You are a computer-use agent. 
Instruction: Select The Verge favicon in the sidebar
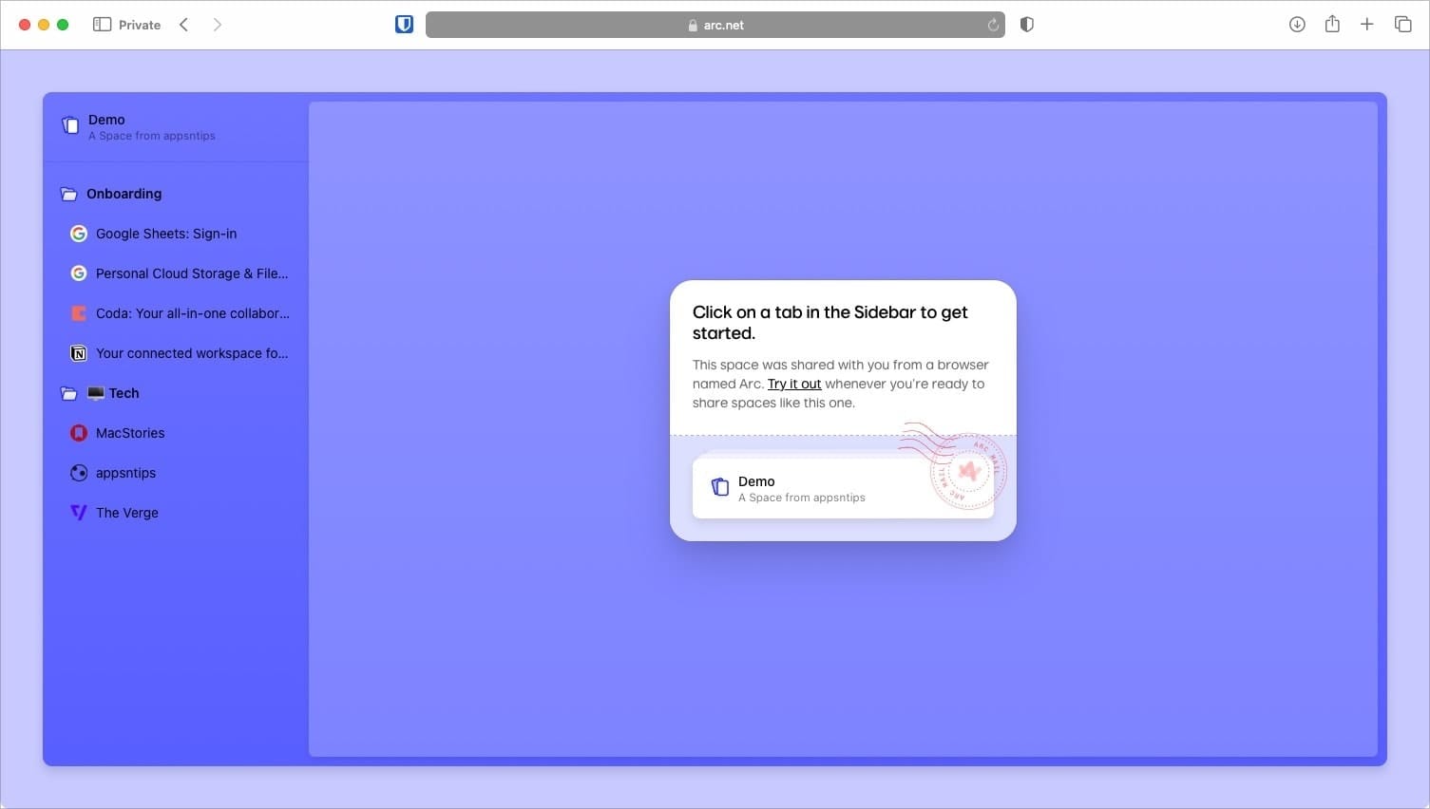pos(79,512)
